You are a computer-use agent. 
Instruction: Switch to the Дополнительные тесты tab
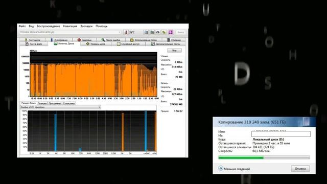pos(166,44)
